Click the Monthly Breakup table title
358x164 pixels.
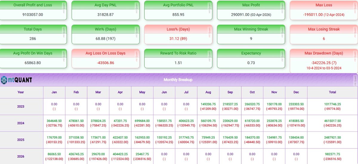(178, 80)
